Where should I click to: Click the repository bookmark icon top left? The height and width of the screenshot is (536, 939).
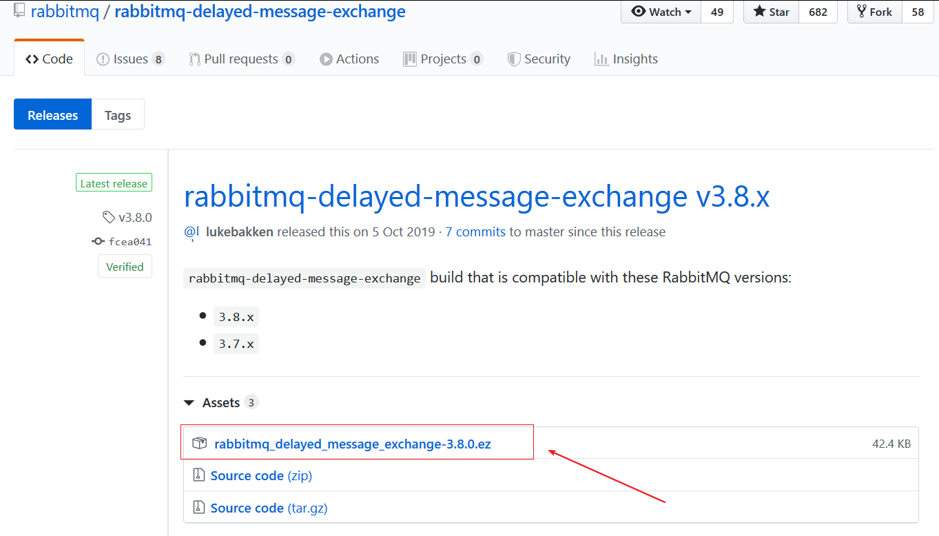click(19, 10)
